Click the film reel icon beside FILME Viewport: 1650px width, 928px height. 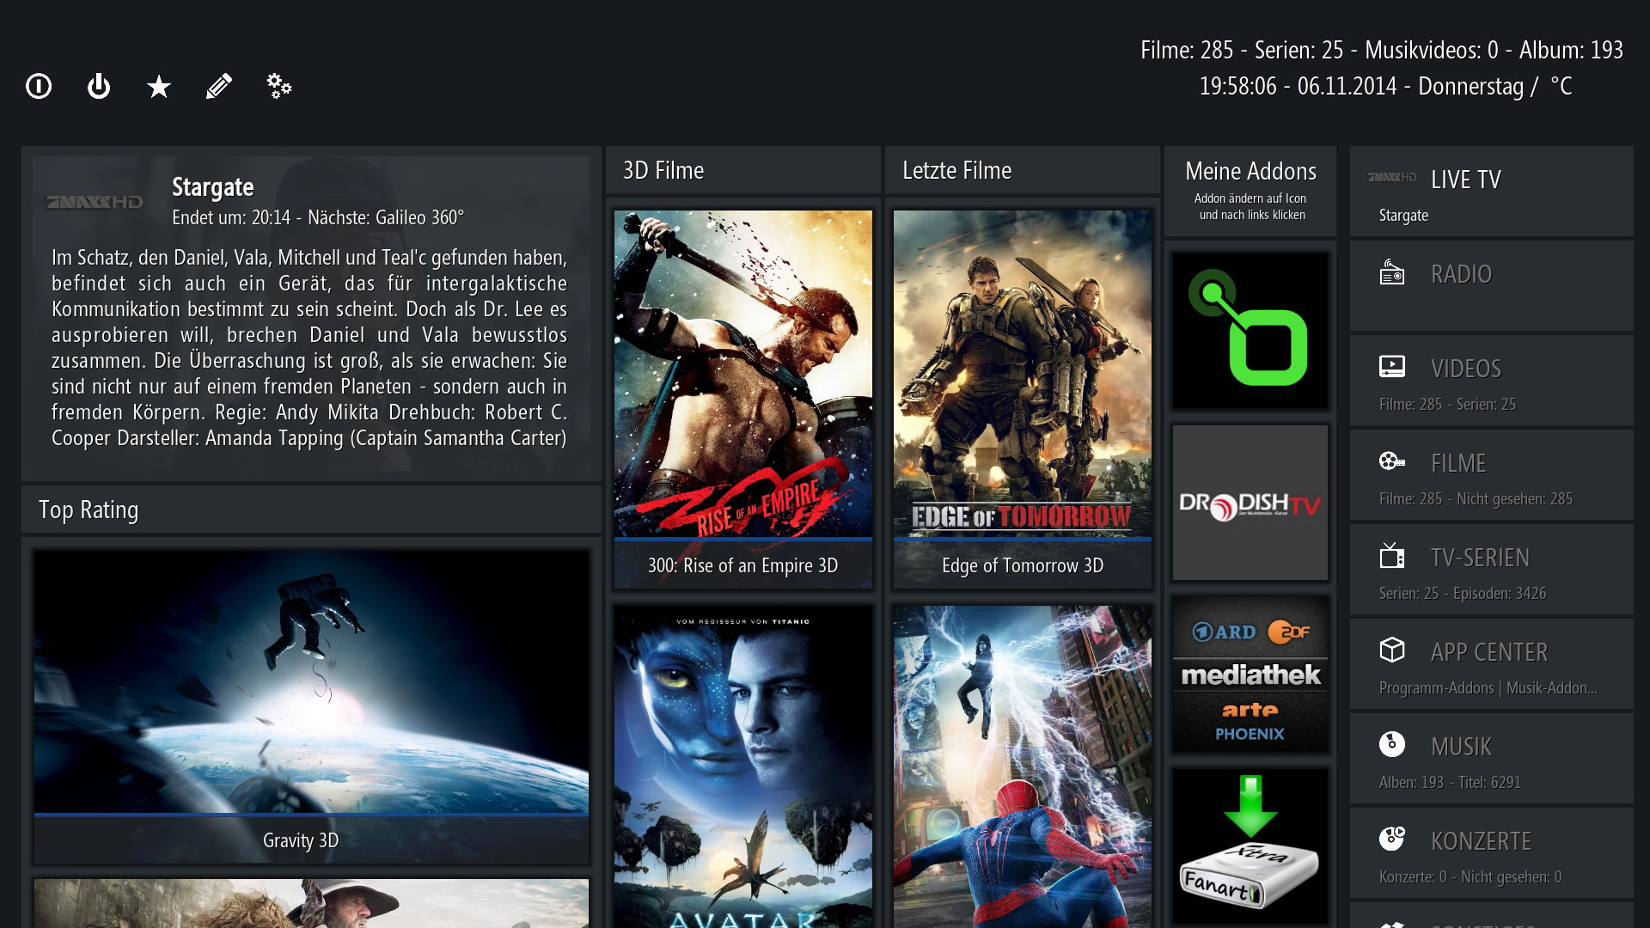(1392, 461)
